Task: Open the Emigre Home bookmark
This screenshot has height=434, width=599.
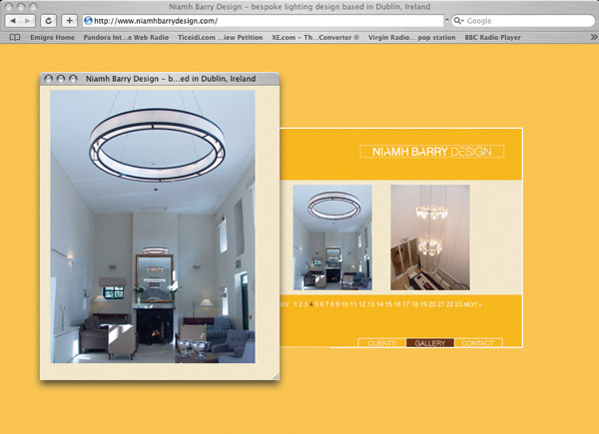Action: click(52, 37)
